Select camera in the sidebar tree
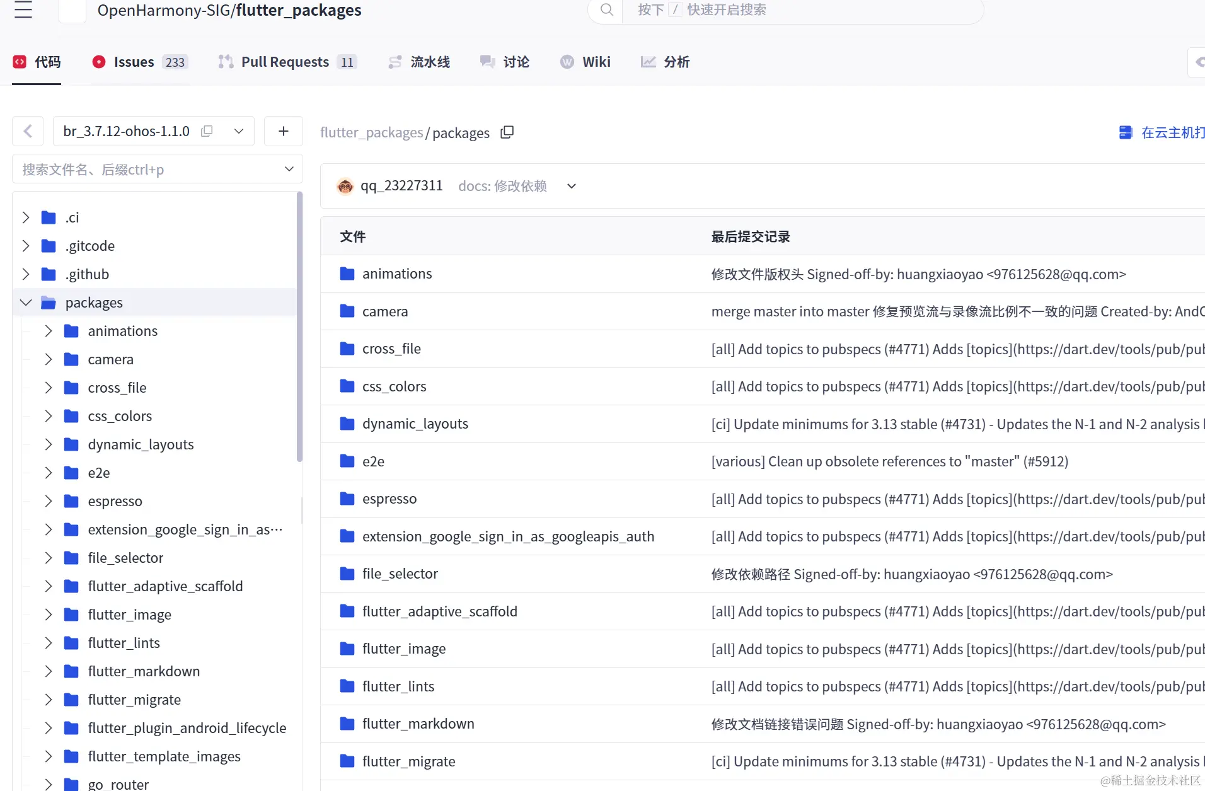Image resolution: width=1205 pixels, height=791 pixels. click(x=110, y=359)
